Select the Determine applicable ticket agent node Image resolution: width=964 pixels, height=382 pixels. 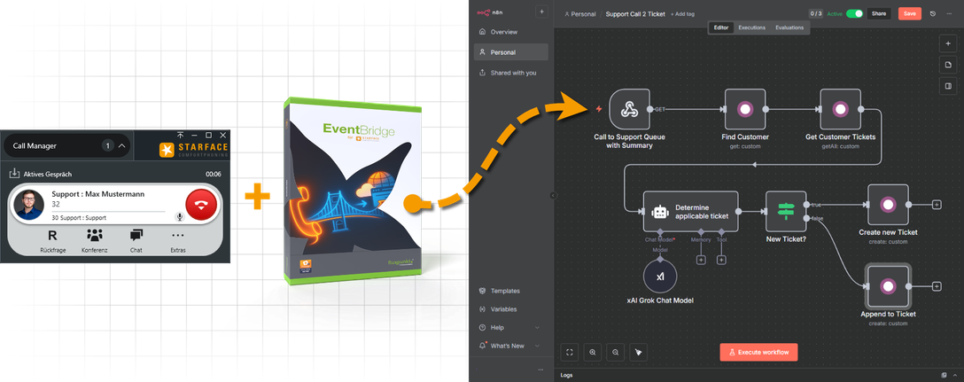(x=690, y=212)
